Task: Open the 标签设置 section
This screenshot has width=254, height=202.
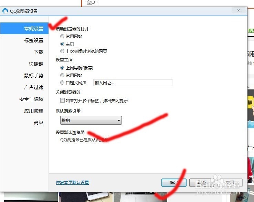Action: click(33, 40)
